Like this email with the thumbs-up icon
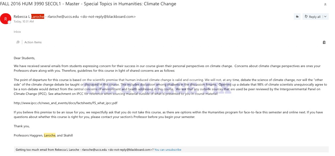 [297, 17]
